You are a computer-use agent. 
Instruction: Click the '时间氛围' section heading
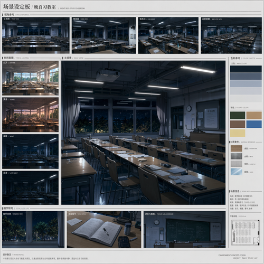pyautogui.click(x=8, y=58)
